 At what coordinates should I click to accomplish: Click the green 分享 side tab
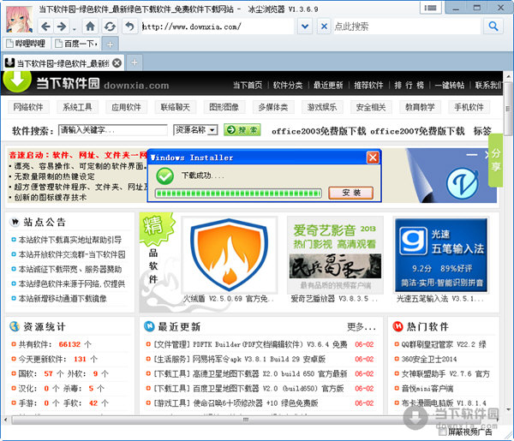pos(496,160)
